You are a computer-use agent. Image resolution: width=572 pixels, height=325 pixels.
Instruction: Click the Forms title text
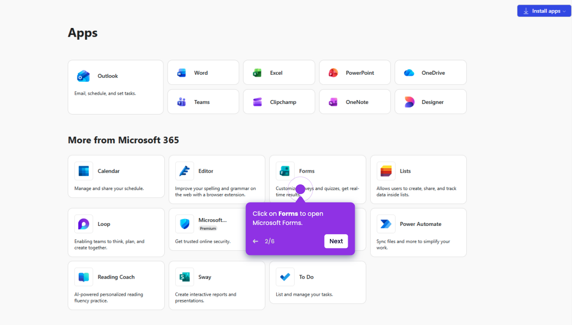[307, 171]
